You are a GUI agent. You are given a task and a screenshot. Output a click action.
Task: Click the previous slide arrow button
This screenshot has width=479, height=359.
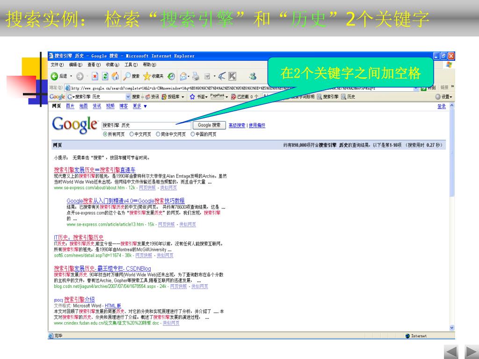(451, 352)
